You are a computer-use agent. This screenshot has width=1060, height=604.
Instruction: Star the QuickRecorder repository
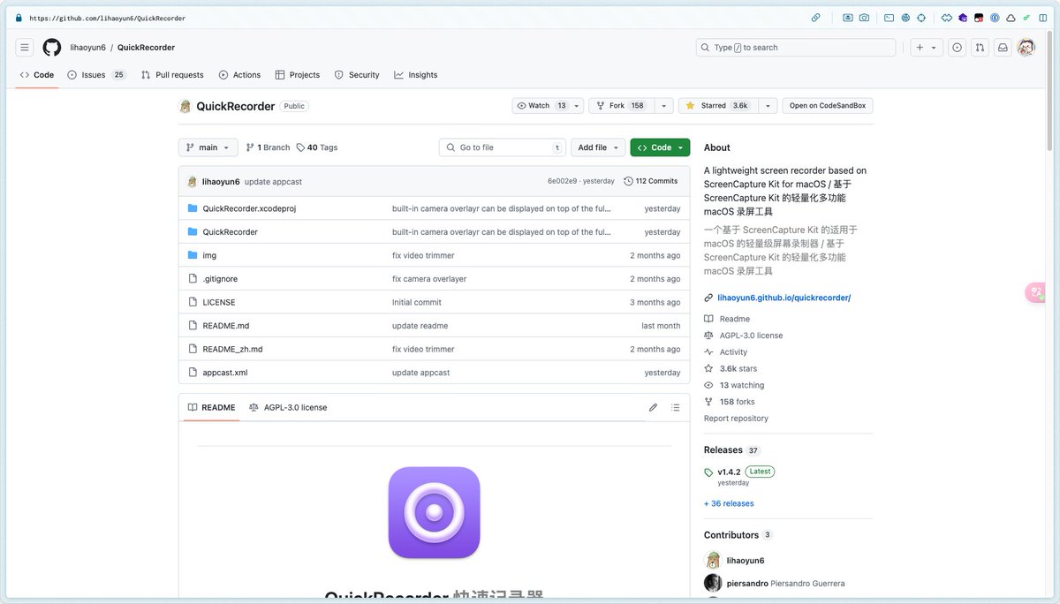[x=716, y=104]
